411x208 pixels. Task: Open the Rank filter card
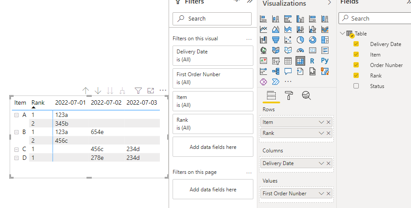tap(213, 124)
